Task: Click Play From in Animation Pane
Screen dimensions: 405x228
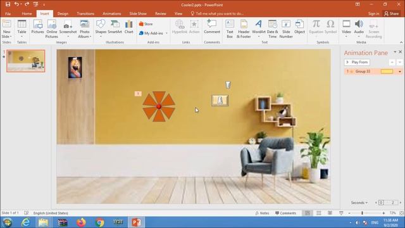Action: (357, 62)
